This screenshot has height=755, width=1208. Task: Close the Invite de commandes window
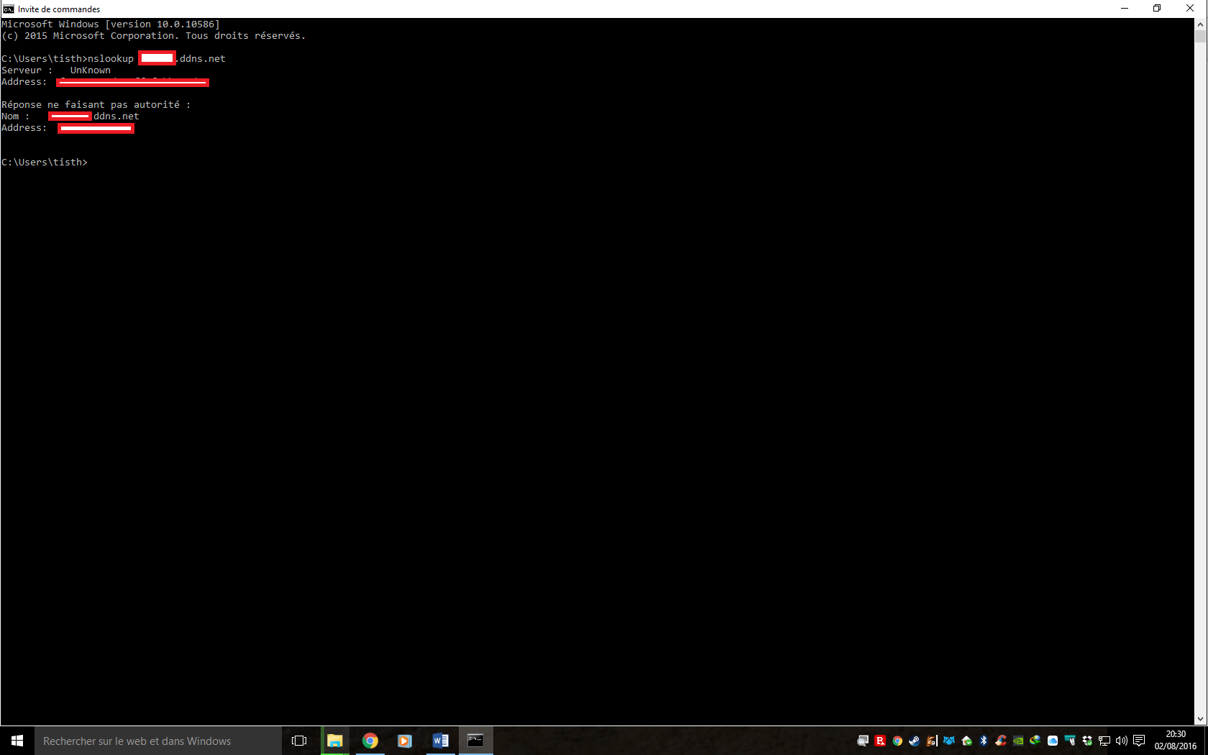1190,9
